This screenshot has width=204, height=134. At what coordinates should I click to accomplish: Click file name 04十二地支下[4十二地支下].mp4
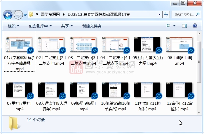point(116,60)
